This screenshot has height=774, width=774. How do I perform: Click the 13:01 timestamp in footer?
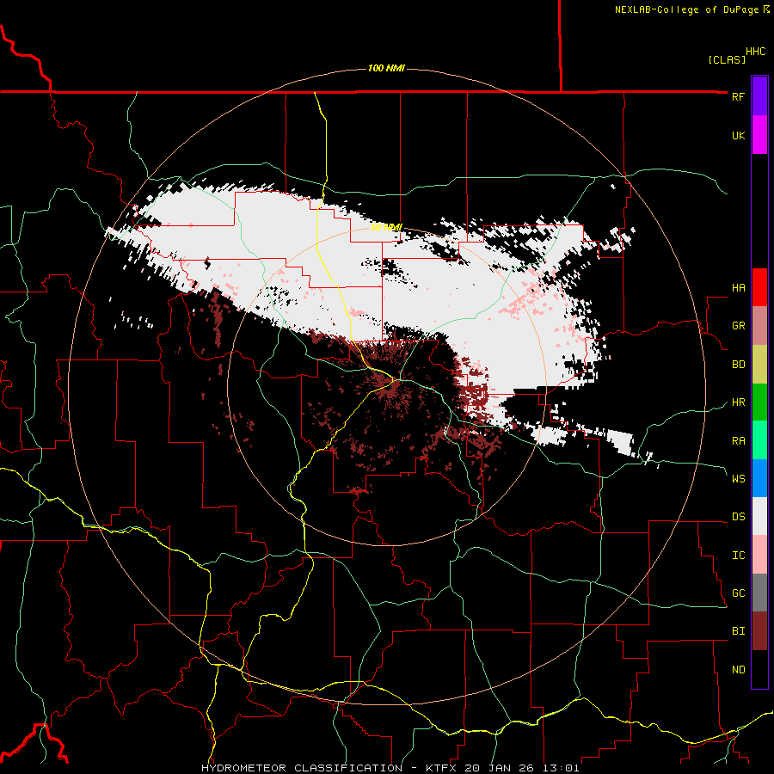[562, 768]
